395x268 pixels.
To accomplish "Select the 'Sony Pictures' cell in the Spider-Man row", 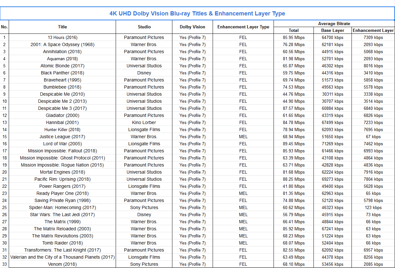I will (144, 208).
